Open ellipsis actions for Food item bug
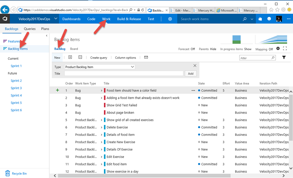 pos(193,90)
